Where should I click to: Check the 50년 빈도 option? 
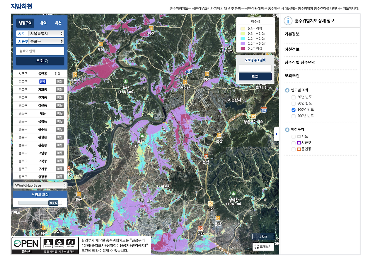tap(293, 97)
